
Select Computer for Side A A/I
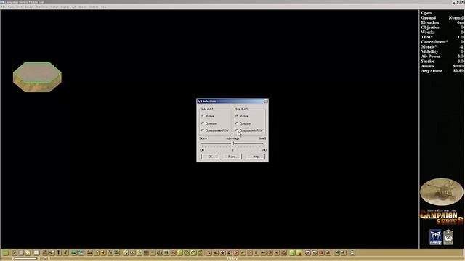pyautogui.click(x=203, y=123)
